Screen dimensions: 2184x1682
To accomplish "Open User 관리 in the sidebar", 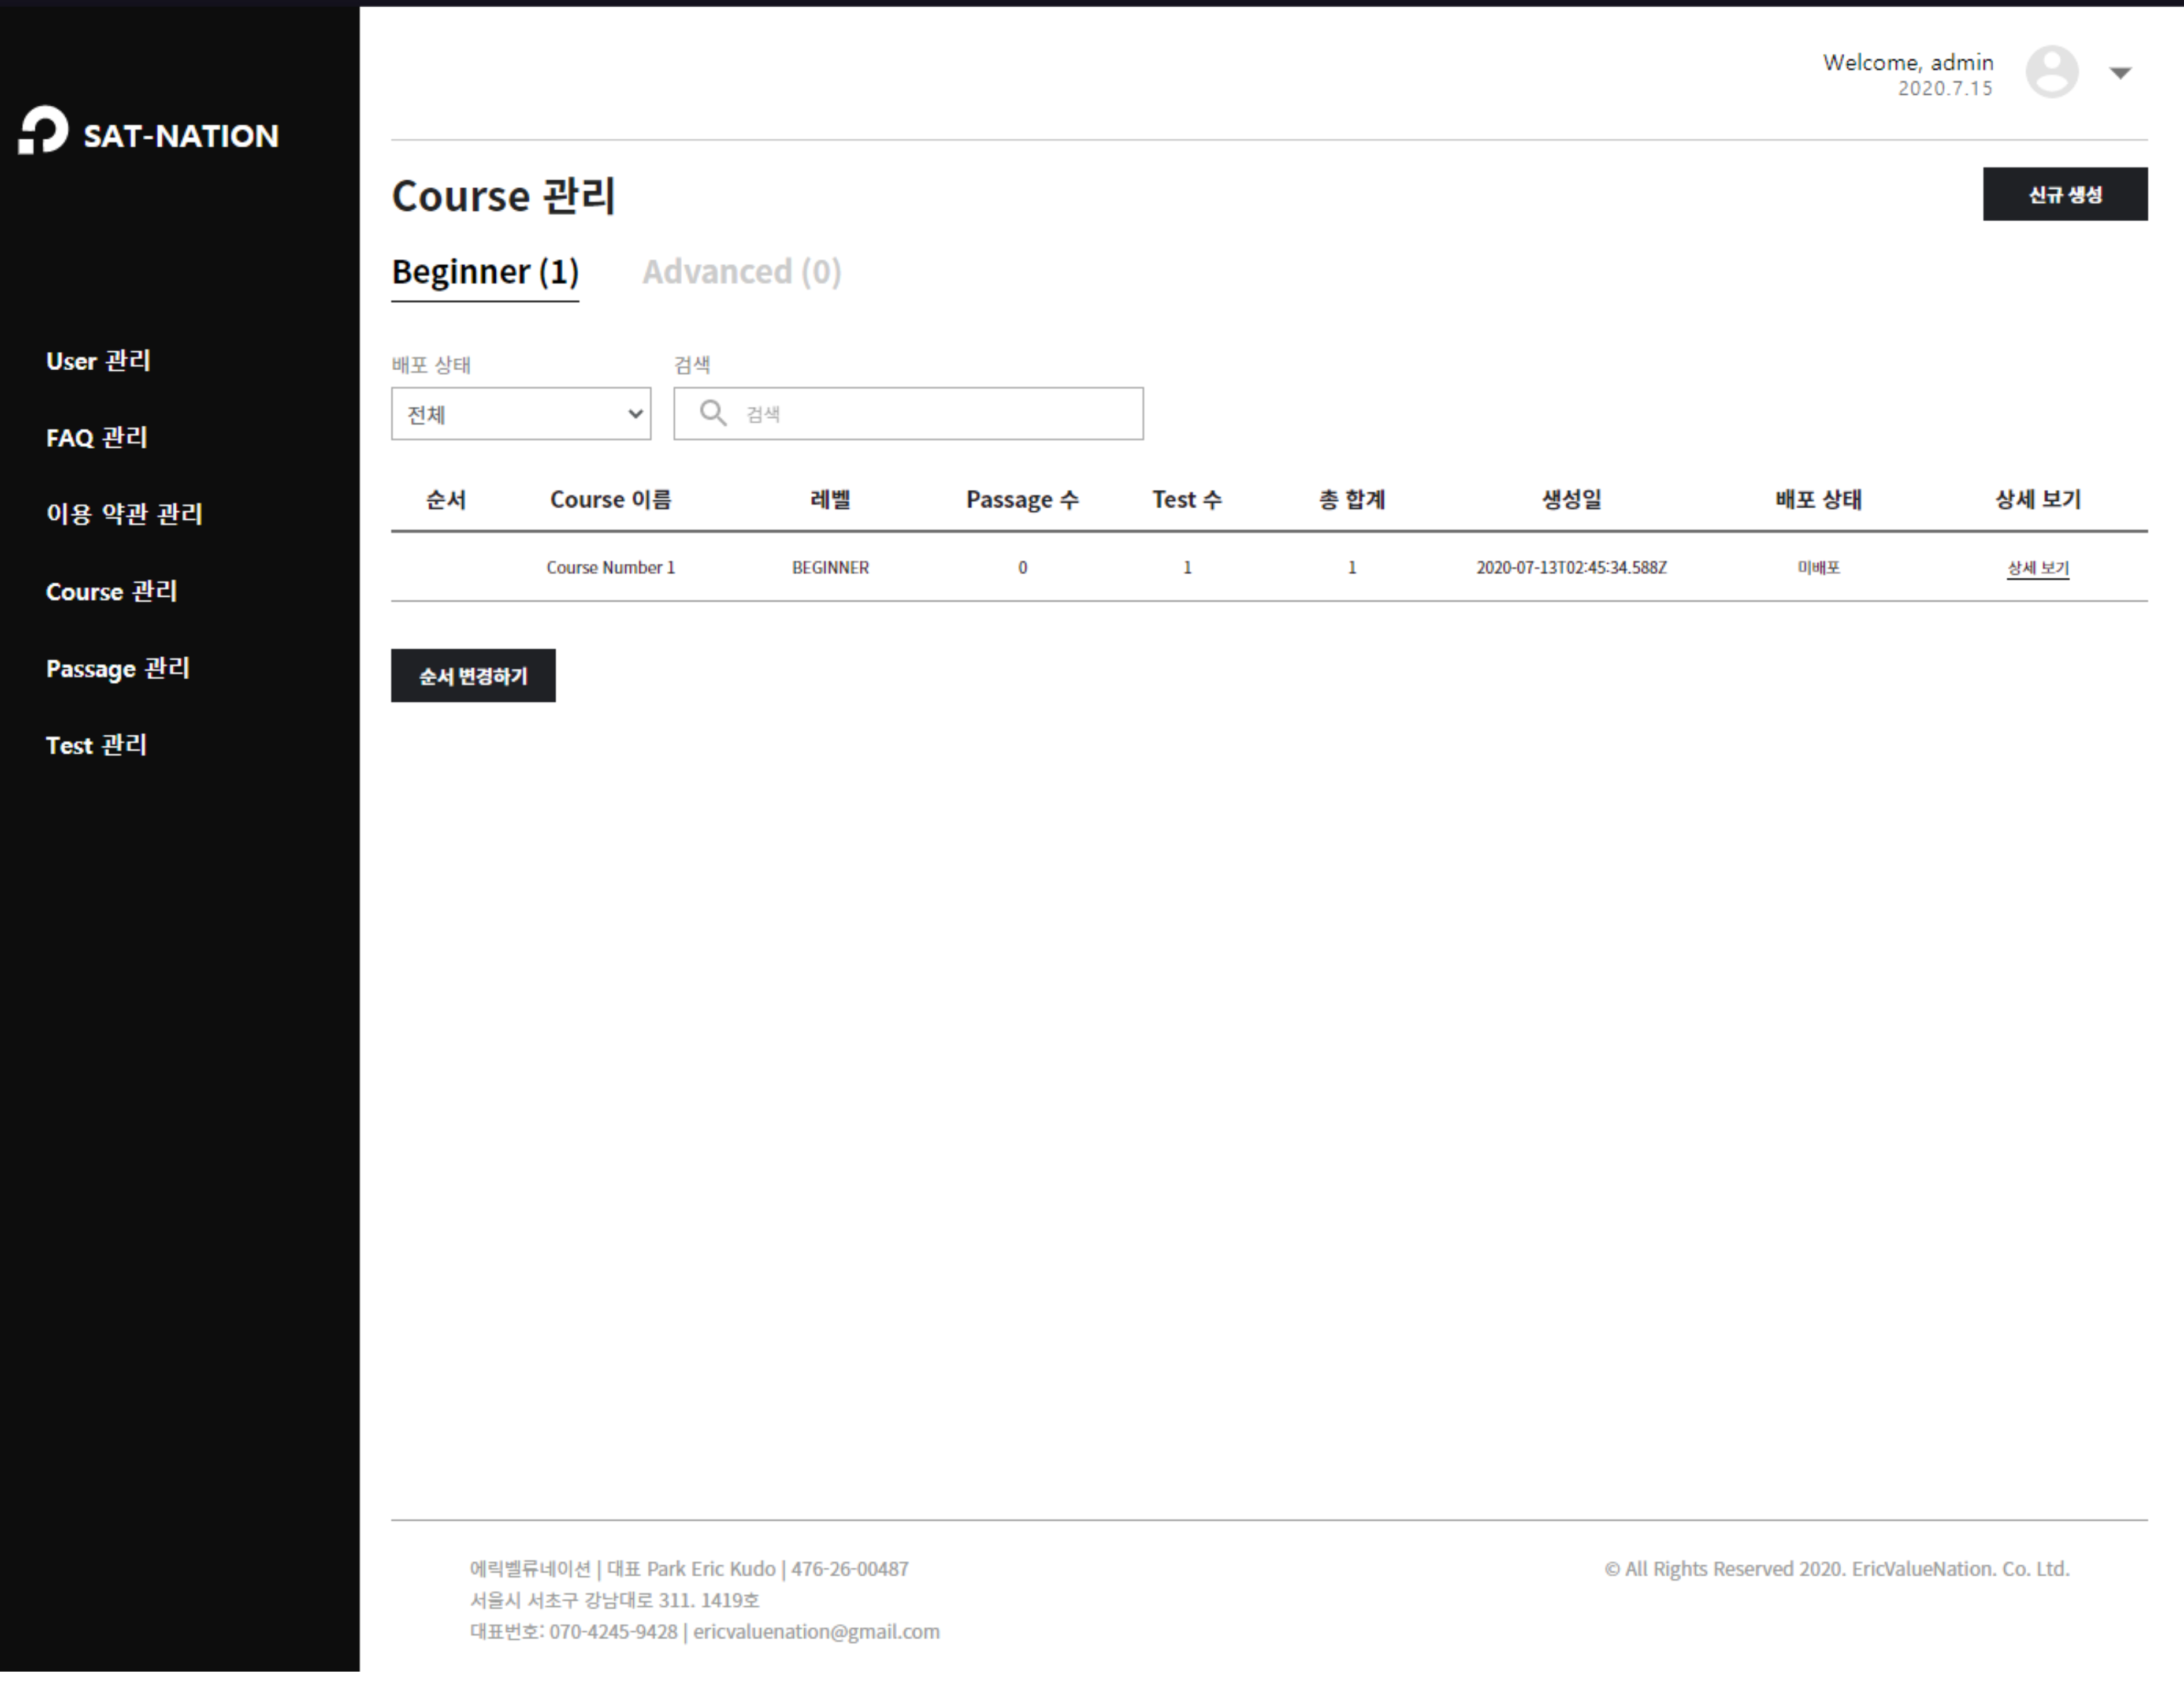I will pos(98,361).
